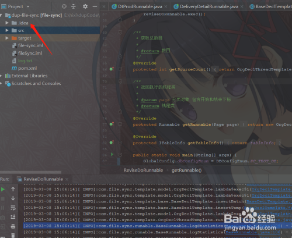Click the stop process square icon
The width and height of the screenshot is (292, 238).
(3, 198)
